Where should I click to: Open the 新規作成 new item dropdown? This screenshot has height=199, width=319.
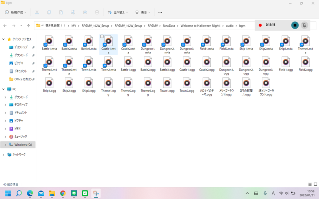click(16, 12)
